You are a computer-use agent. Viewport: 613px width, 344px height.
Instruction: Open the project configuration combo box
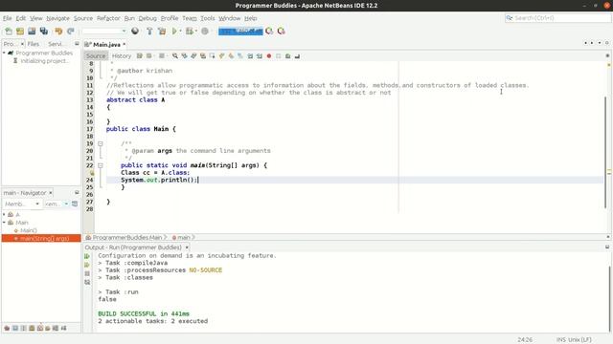tap(104, 32)
